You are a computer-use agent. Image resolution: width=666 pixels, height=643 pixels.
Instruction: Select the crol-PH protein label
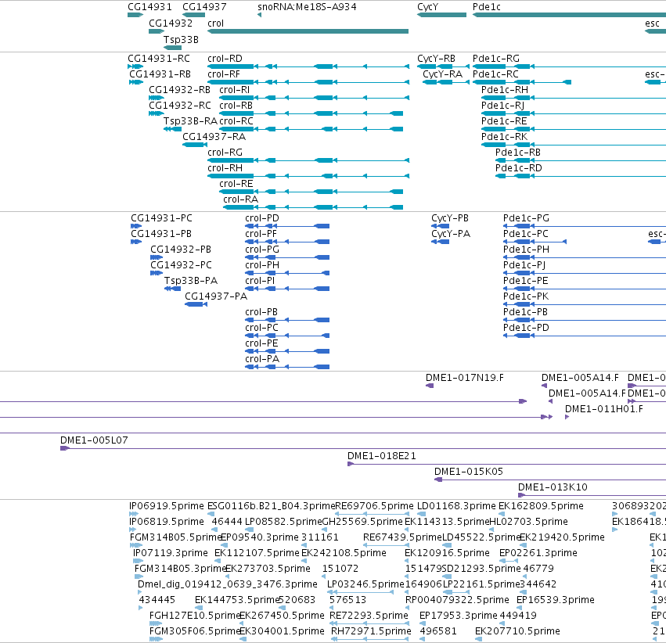click(x=262, y=265)
